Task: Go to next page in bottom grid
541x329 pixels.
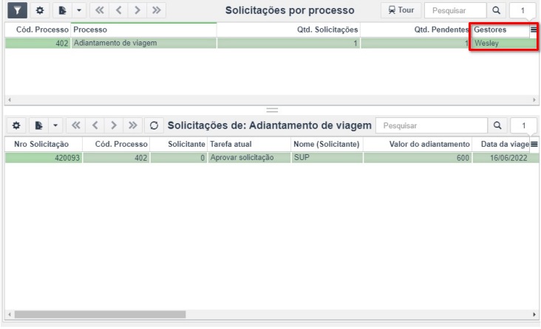Action: coord(114,125)
